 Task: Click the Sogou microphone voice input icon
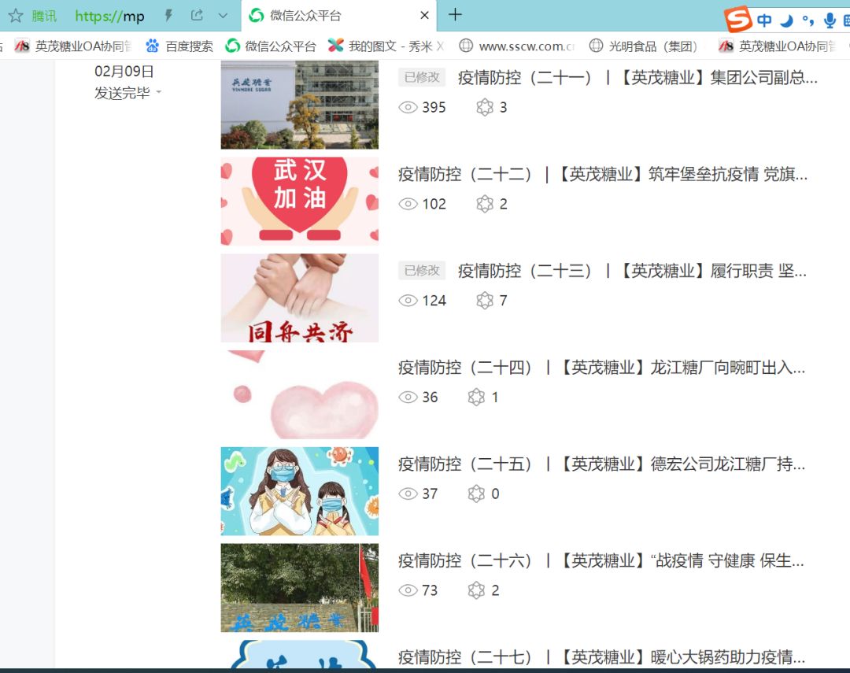830,20
